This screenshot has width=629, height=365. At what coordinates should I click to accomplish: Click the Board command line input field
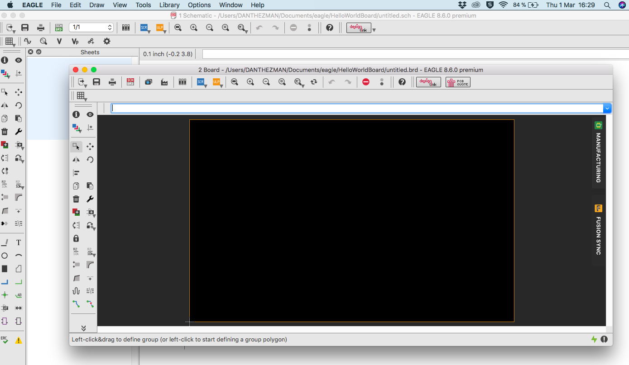[357, 109]
